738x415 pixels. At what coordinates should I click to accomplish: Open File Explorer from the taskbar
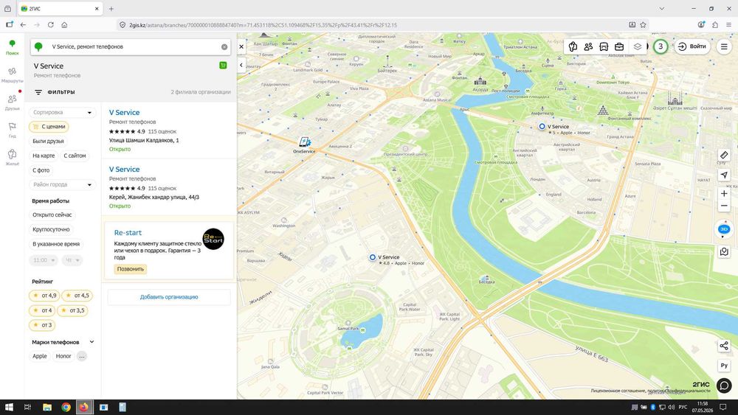click(x=47, y=407)
